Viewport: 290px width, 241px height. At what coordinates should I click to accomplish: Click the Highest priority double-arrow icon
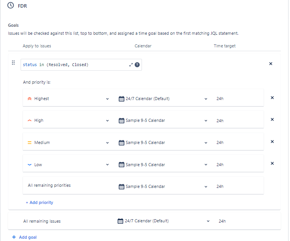pyautogui.click(x=30, y=99)
